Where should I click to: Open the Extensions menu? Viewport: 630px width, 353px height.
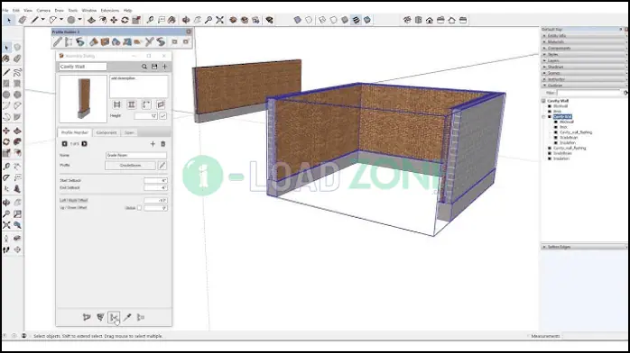point(110,11)
